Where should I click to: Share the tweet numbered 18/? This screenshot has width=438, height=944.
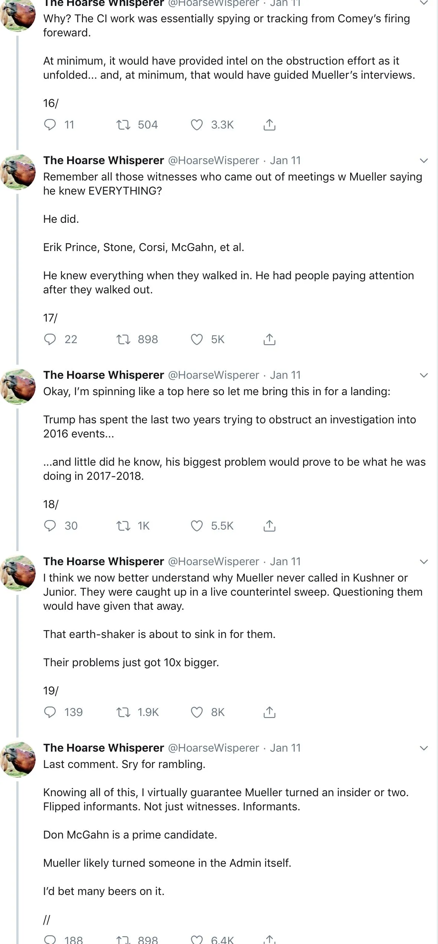(x=269, y=526)
